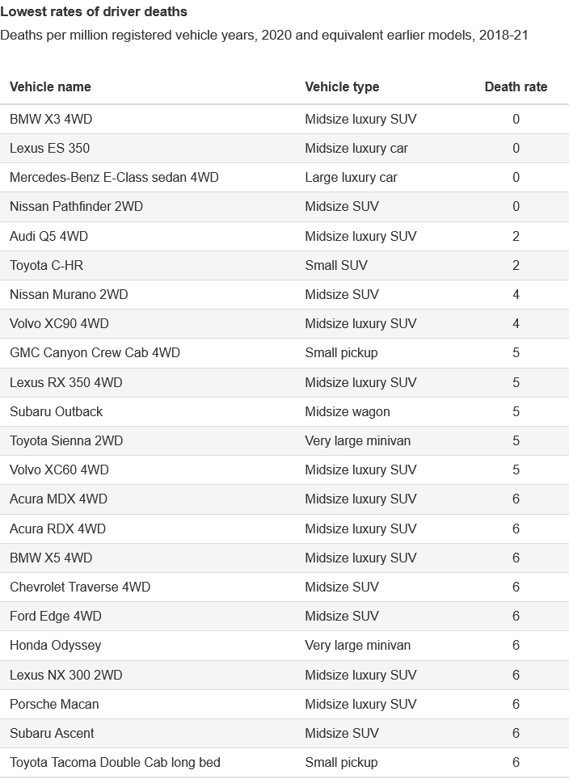Click the Acura MDX 4WD name
The height and width of the screenshot is (779, 569).
(x=58, y=499)
